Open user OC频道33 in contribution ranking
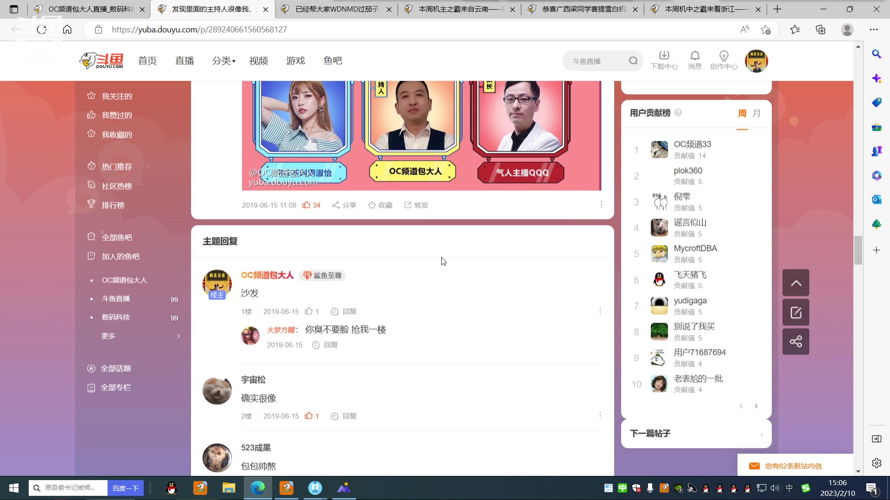890x500 pixels. point(692,144)
